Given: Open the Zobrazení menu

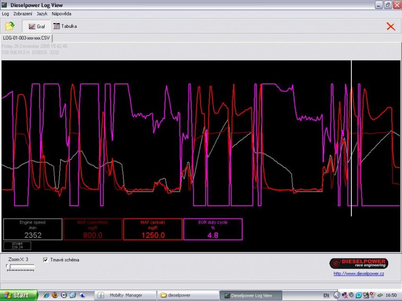Looking at the screenshot, I should point(23,14).
